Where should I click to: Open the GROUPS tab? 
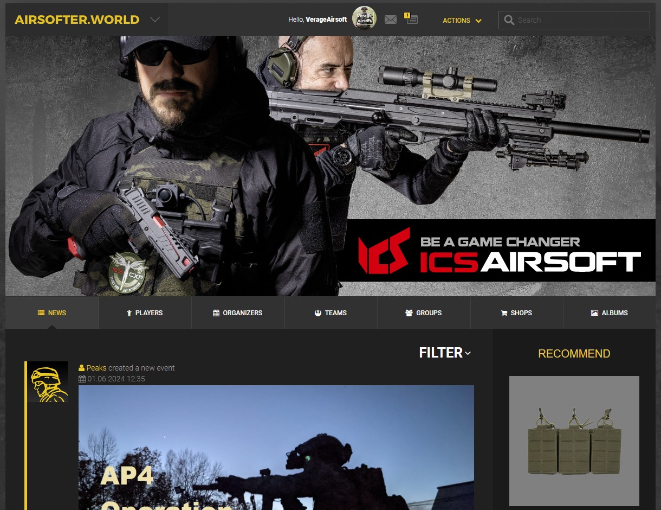point(424,313)
